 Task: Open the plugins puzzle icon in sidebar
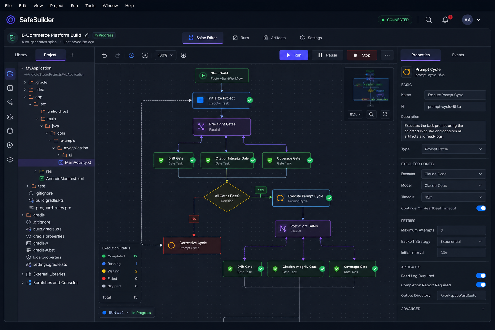10,117
